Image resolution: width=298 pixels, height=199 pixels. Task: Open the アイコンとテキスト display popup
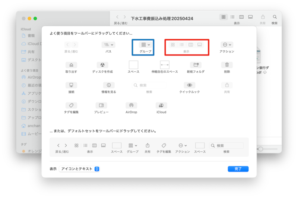tap(79, 169)
